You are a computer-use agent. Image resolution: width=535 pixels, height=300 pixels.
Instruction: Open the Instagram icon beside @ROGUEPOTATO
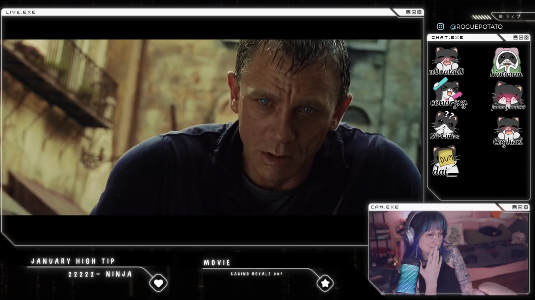(x=440, y=26)
